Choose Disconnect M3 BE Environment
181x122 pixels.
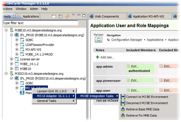click(x=147, y=103)
